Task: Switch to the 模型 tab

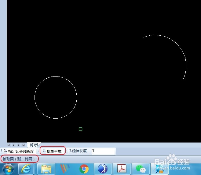Action: [x=34, y=145]
